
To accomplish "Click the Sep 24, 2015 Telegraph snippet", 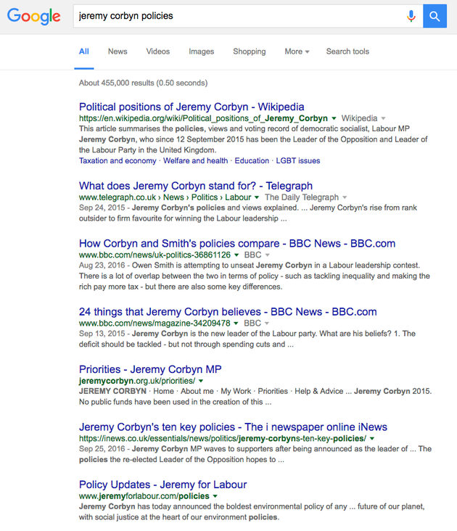I will pyautogui.click(x=248, y=213).
